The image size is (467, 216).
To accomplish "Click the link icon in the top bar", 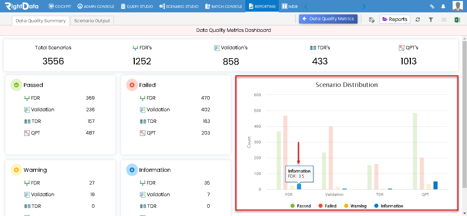I will pyautogui.click(x=432, y=6).
